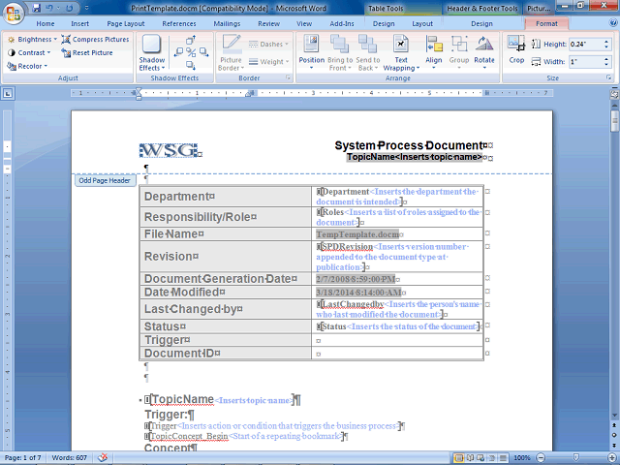
Task: Open Rotate menu
Action: (484, 52)
